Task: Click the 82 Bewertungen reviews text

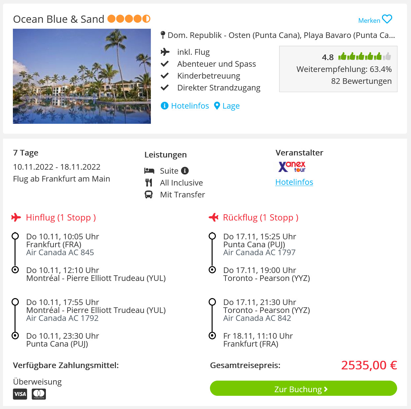Action: [x=361, y=81]
